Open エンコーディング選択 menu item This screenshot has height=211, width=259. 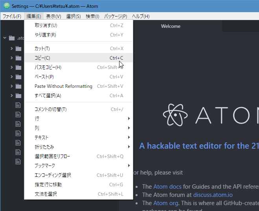click(x=53, y=175)
